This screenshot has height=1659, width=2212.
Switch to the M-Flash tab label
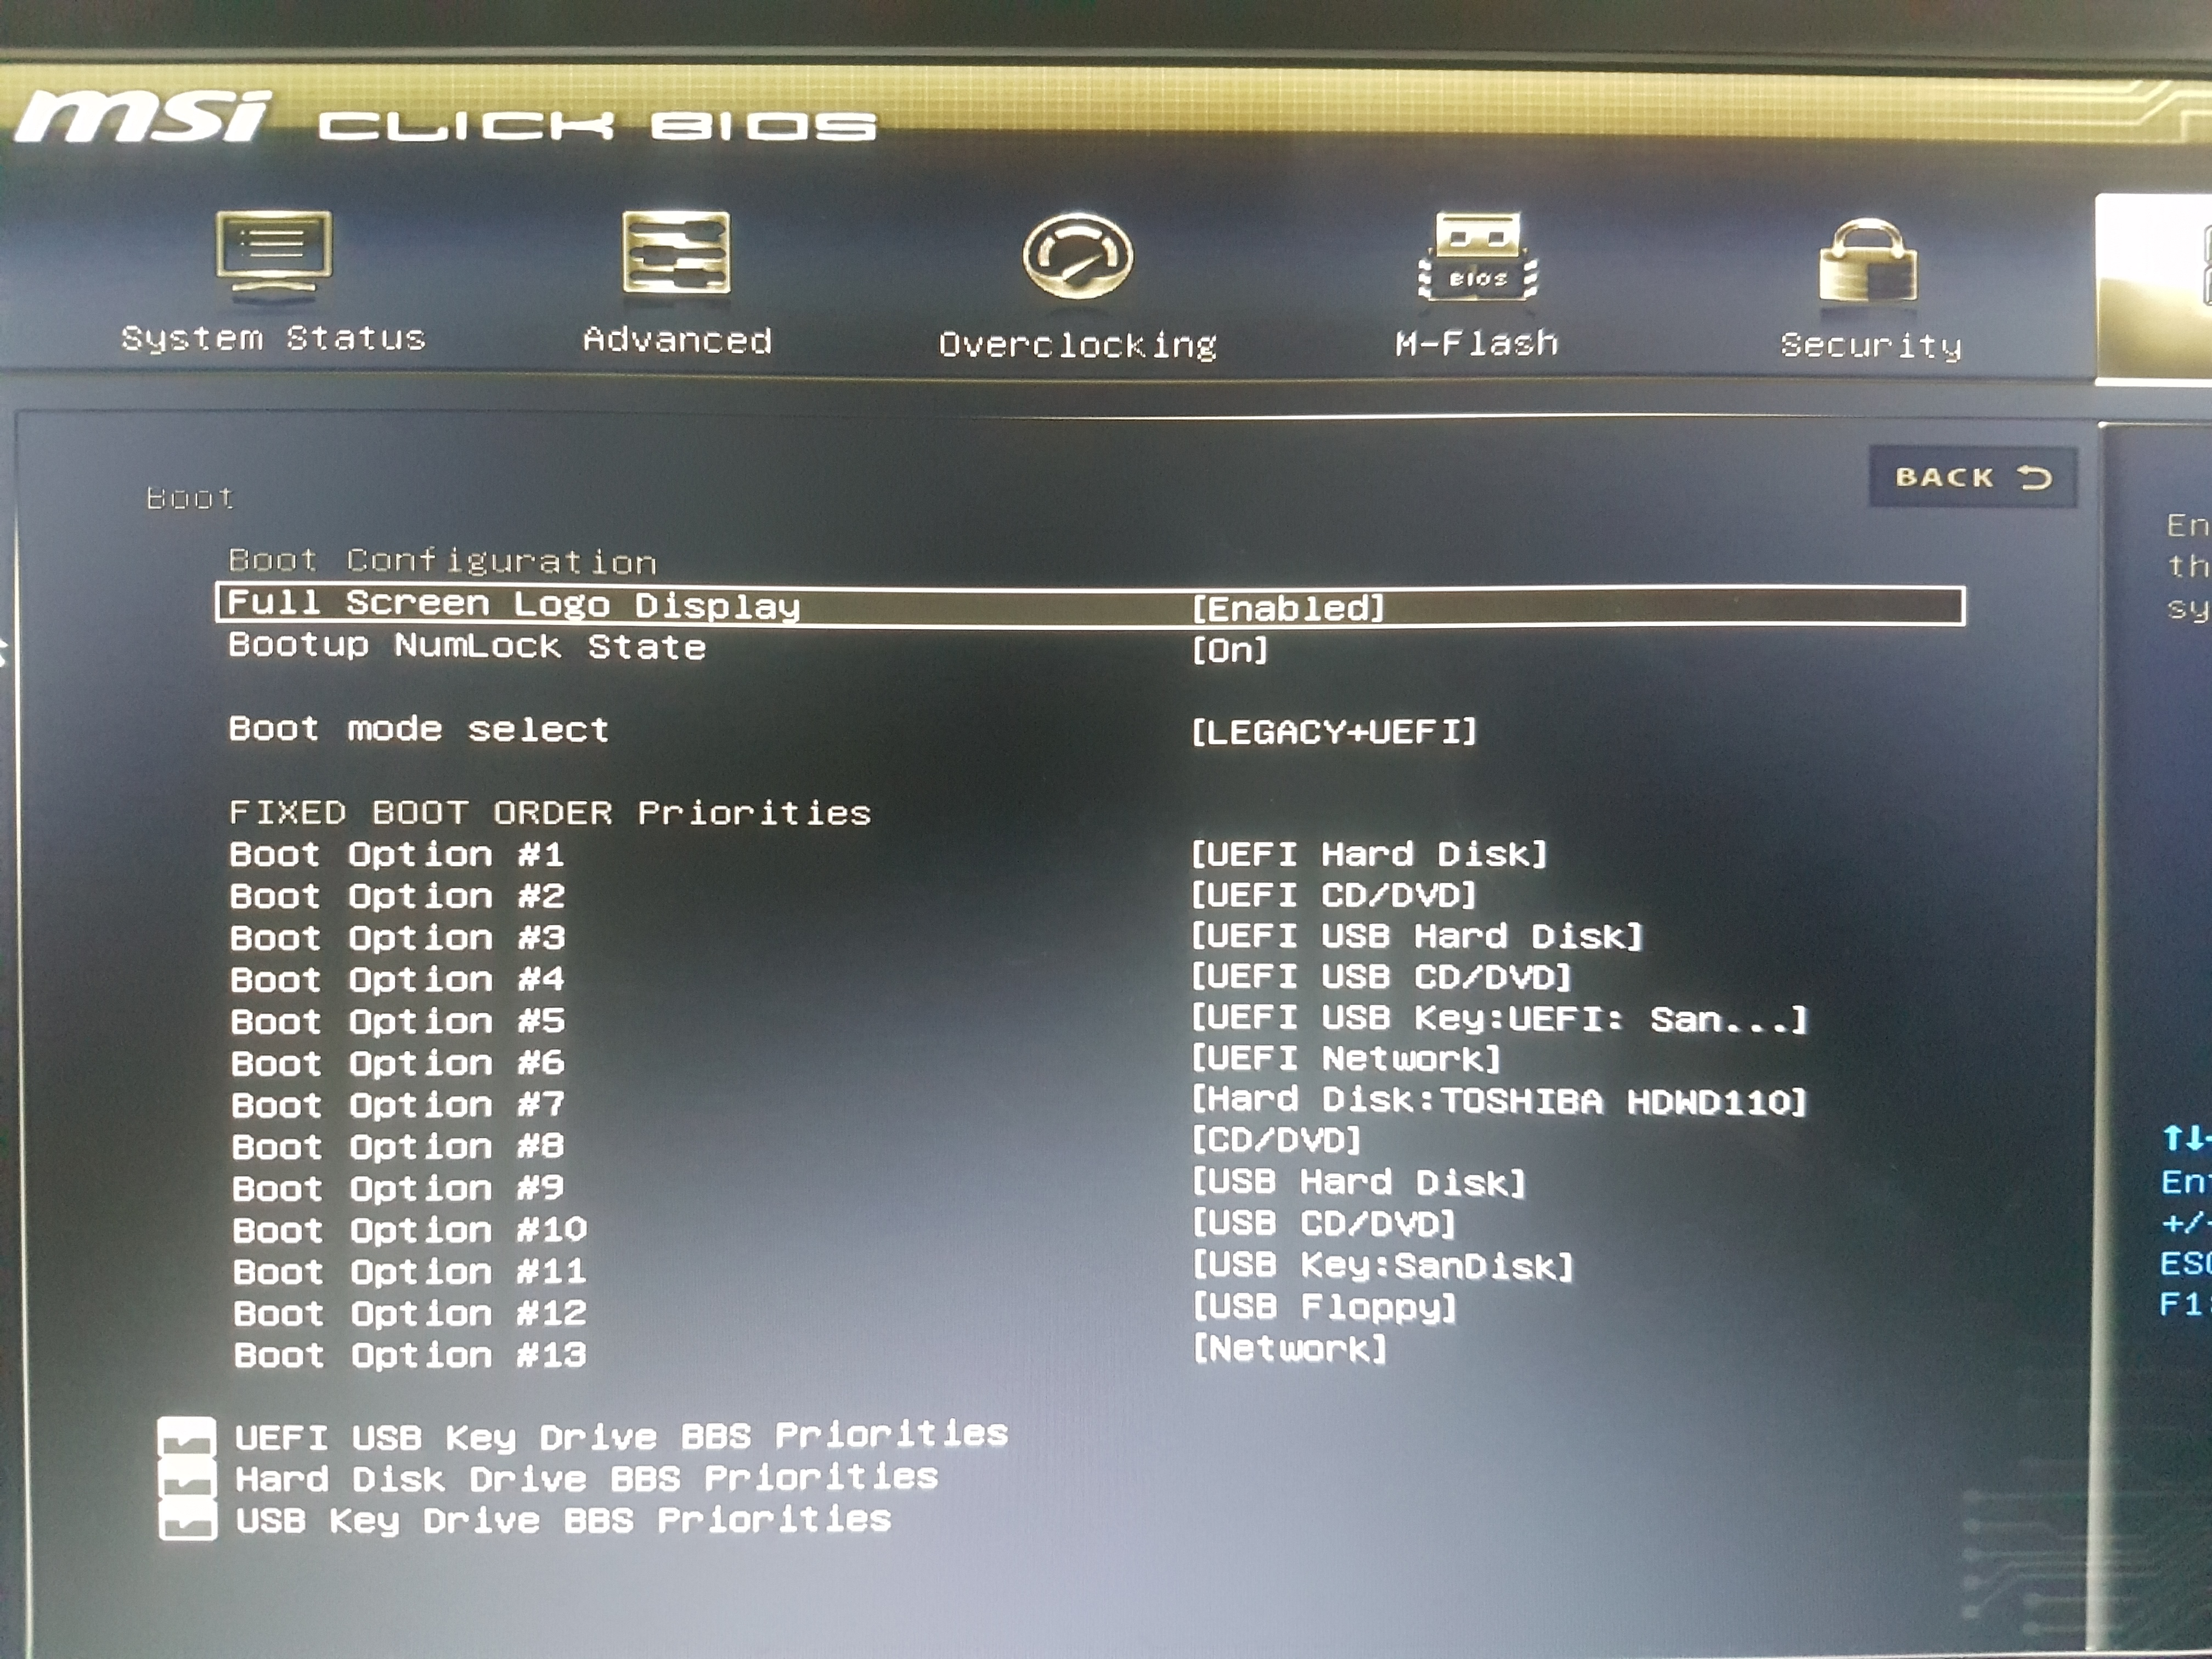pyautogui.click(x=1477, y=343)
